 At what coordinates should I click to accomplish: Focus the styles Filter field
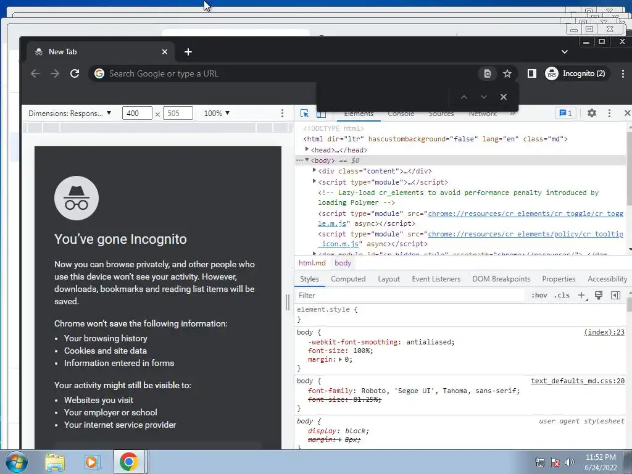coord(410,296)
